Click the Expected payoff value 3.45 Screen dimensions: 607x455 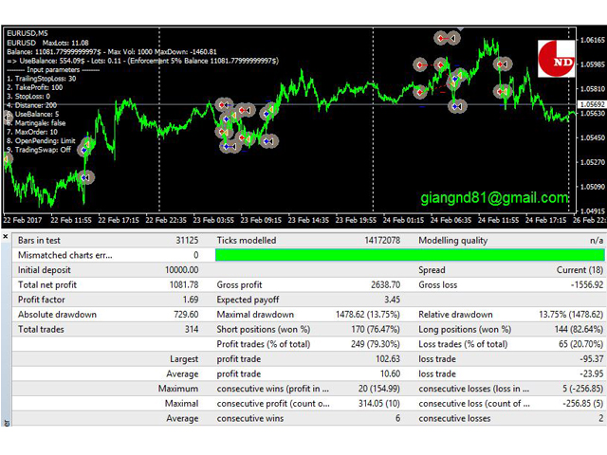click(392, 300)
